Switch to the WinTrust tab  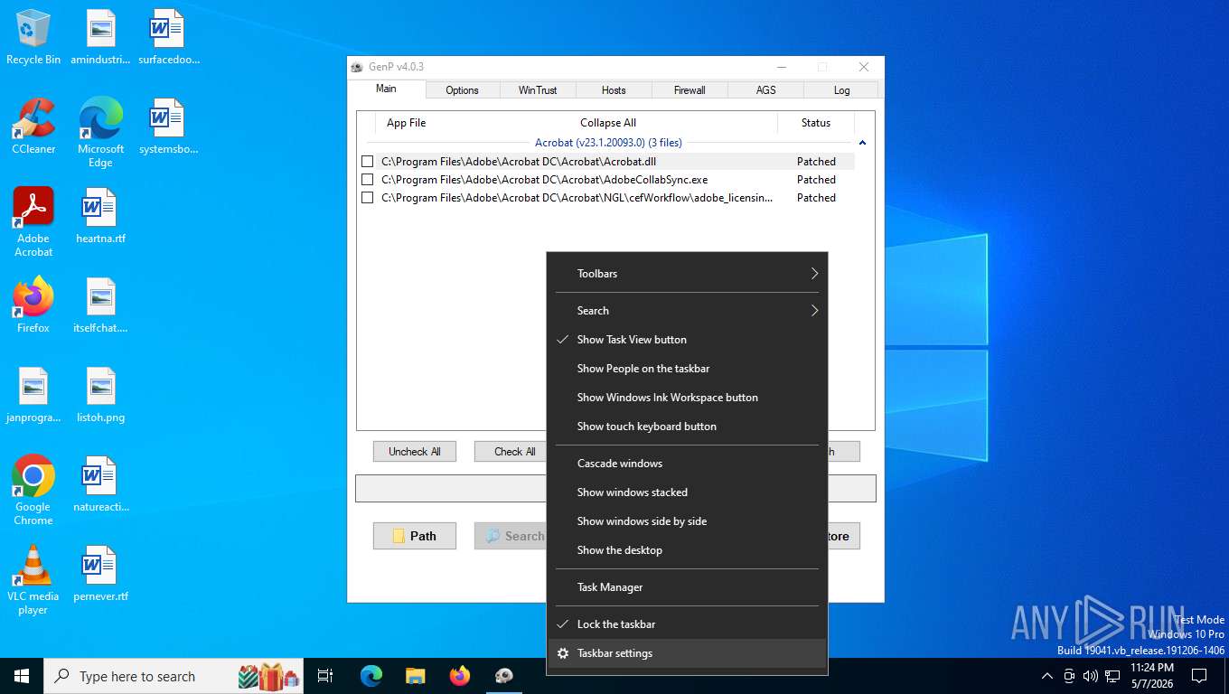click(x=538, y=90)
